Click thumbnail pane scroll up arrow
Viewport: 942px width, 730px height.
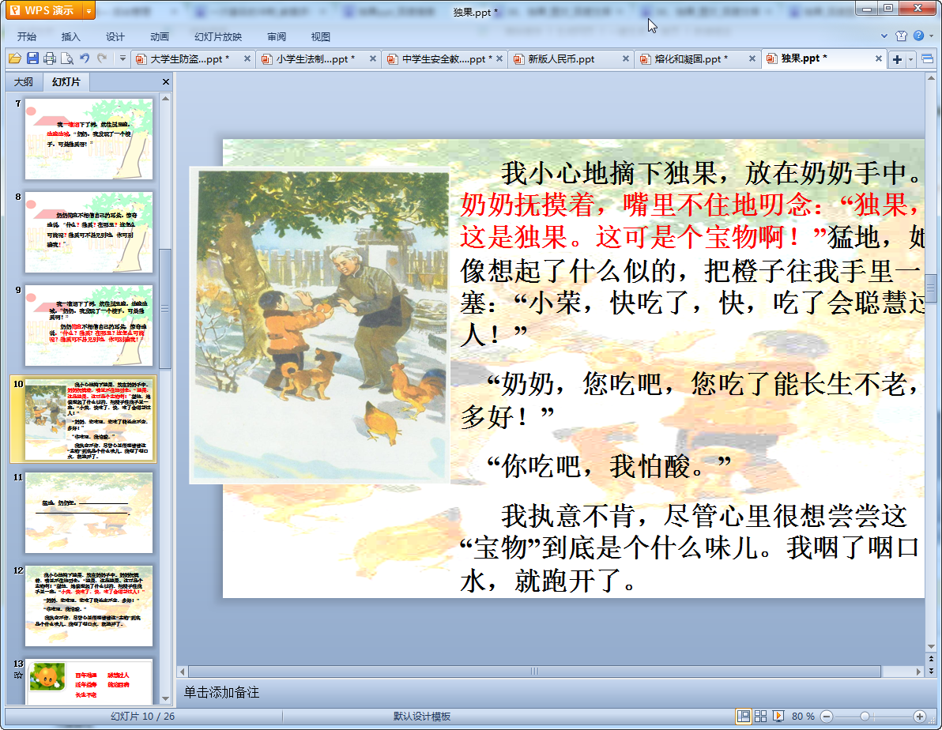pyautogui.click(x=165, y=98)
